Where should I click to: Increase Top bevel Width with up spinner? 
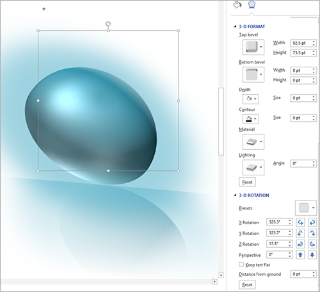click(314, 42)
